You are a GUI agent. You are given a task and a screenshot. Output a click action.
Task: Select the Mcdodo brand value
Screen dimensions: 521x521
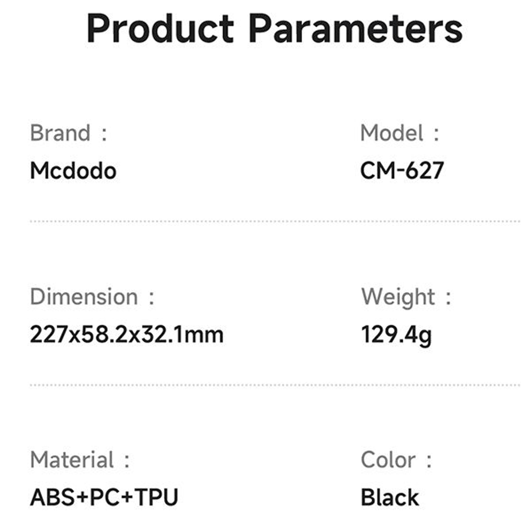tap(73, 171)
